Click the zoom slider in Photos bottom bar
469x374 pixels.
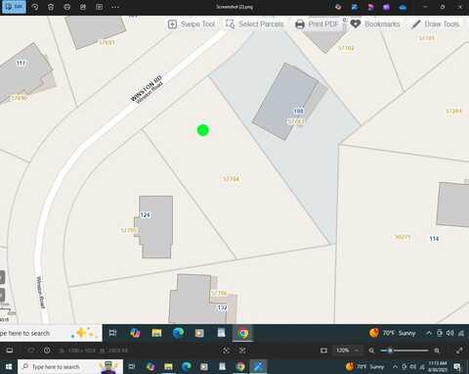405,351
